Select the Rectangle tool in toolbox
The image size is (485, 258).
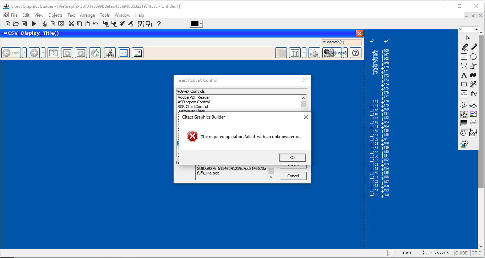click(464, 57)
